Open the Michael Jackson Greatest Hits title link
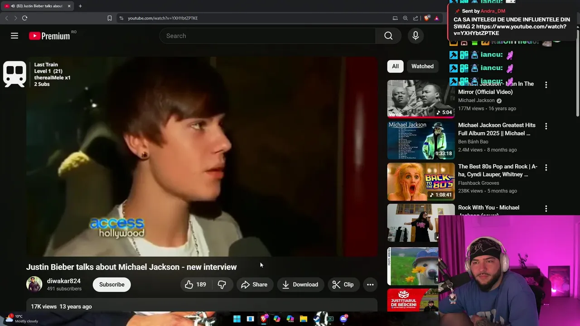Screen dimensions: 580x326 497,129
